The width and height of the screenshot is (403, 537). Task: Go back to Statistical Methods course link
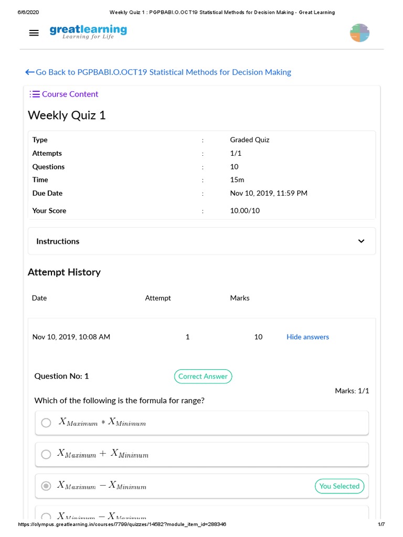[x=163, y=72]
